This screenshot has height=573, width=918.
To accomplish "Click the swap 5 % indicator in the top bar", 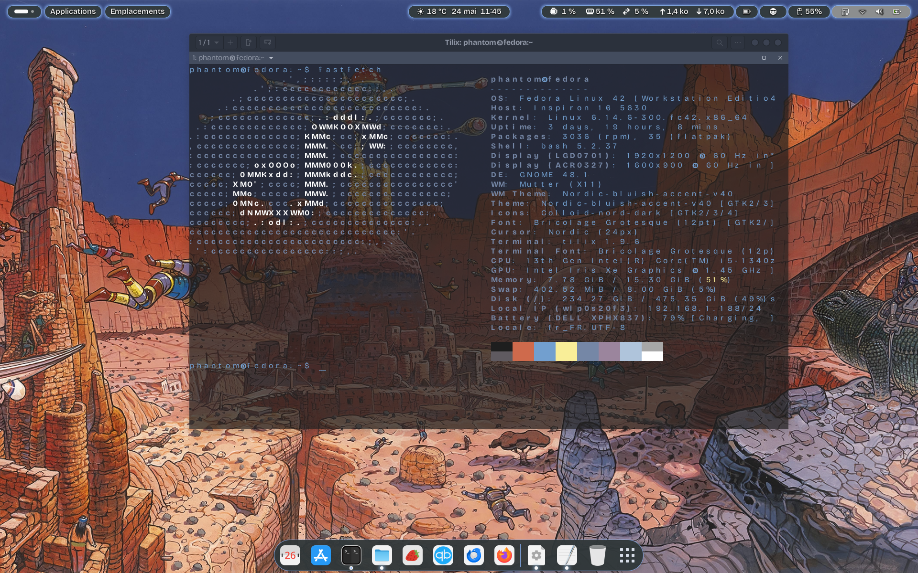I will [635, 11].
